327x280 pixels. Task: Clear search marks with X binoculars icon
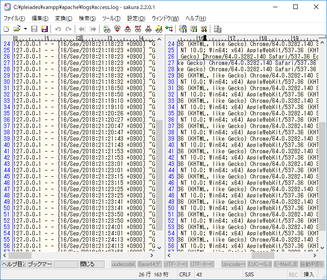coord(148,29)
